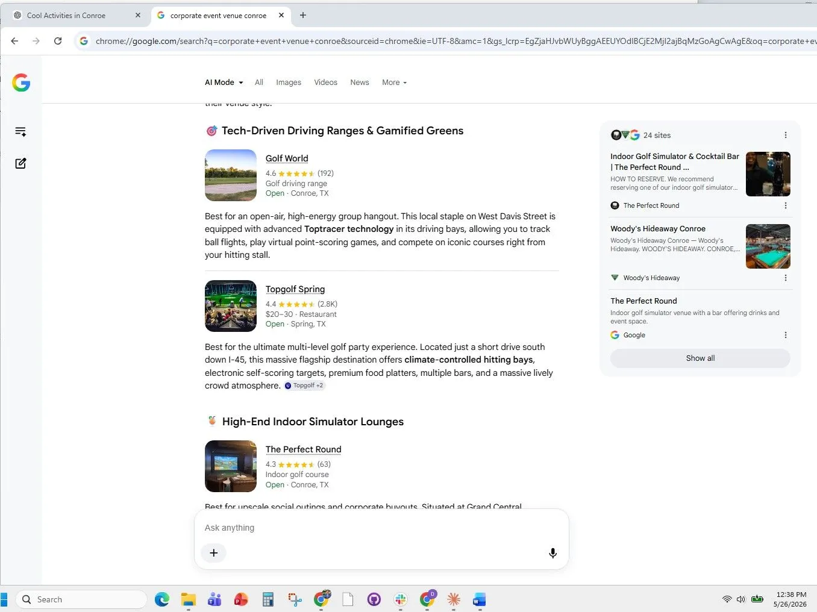Screen dimensions: 817x612
Task: Open the Windows Start menu
Action: (4, 599)
